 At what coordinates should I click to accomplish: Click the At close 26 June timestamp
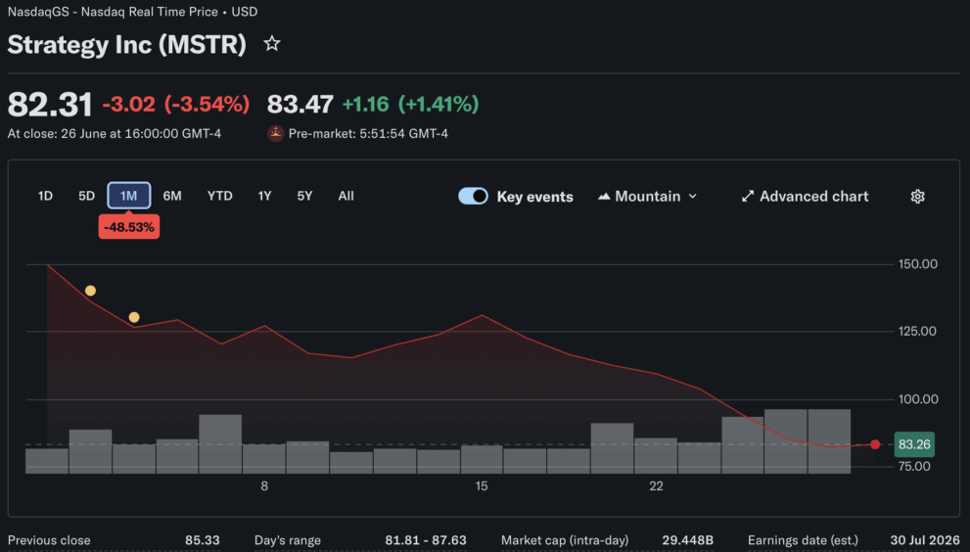click(115, 134)
